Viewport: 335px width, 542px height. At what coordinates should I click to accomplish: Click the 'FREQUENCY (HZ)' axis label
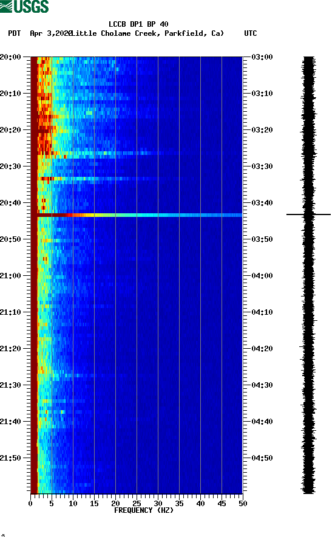[x=144, y=510]
